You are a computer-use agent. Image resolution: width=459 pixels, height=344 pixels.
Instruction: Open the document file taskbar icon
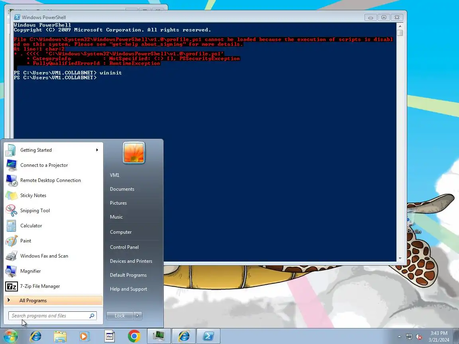(x=110, y=336)
